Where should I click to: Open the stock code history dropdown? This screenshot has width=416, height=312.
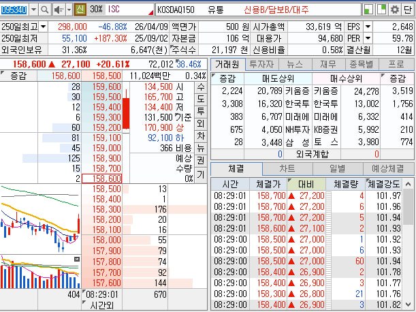coord(33,10)
